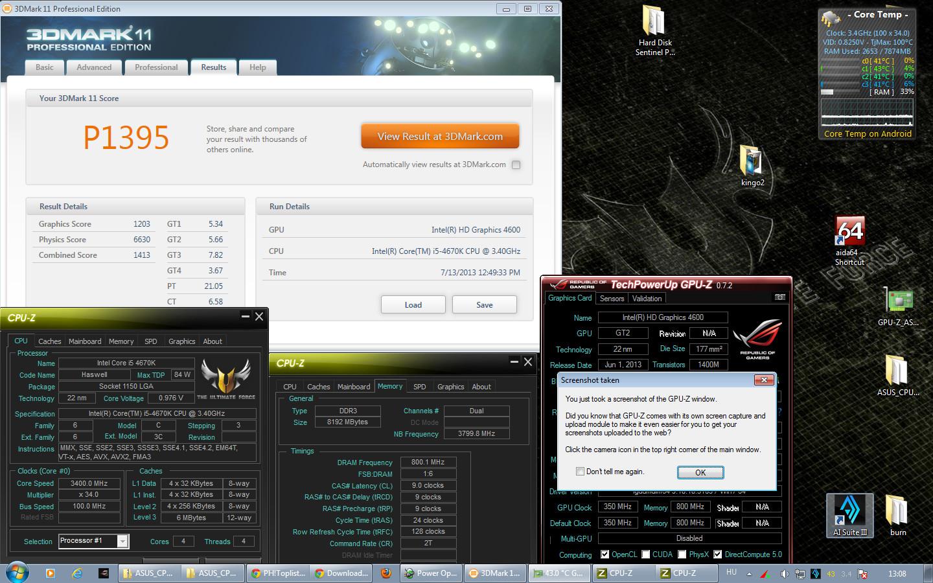Open the Sensors tab in GPU-Z

612,299
